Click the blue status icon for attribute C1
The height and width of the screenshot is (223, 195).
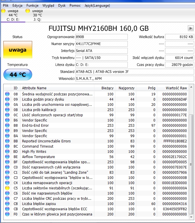[7, 172]
